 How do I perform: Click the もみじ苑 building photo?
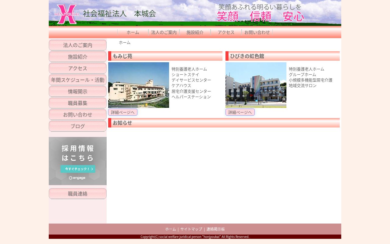pos(139,85)
